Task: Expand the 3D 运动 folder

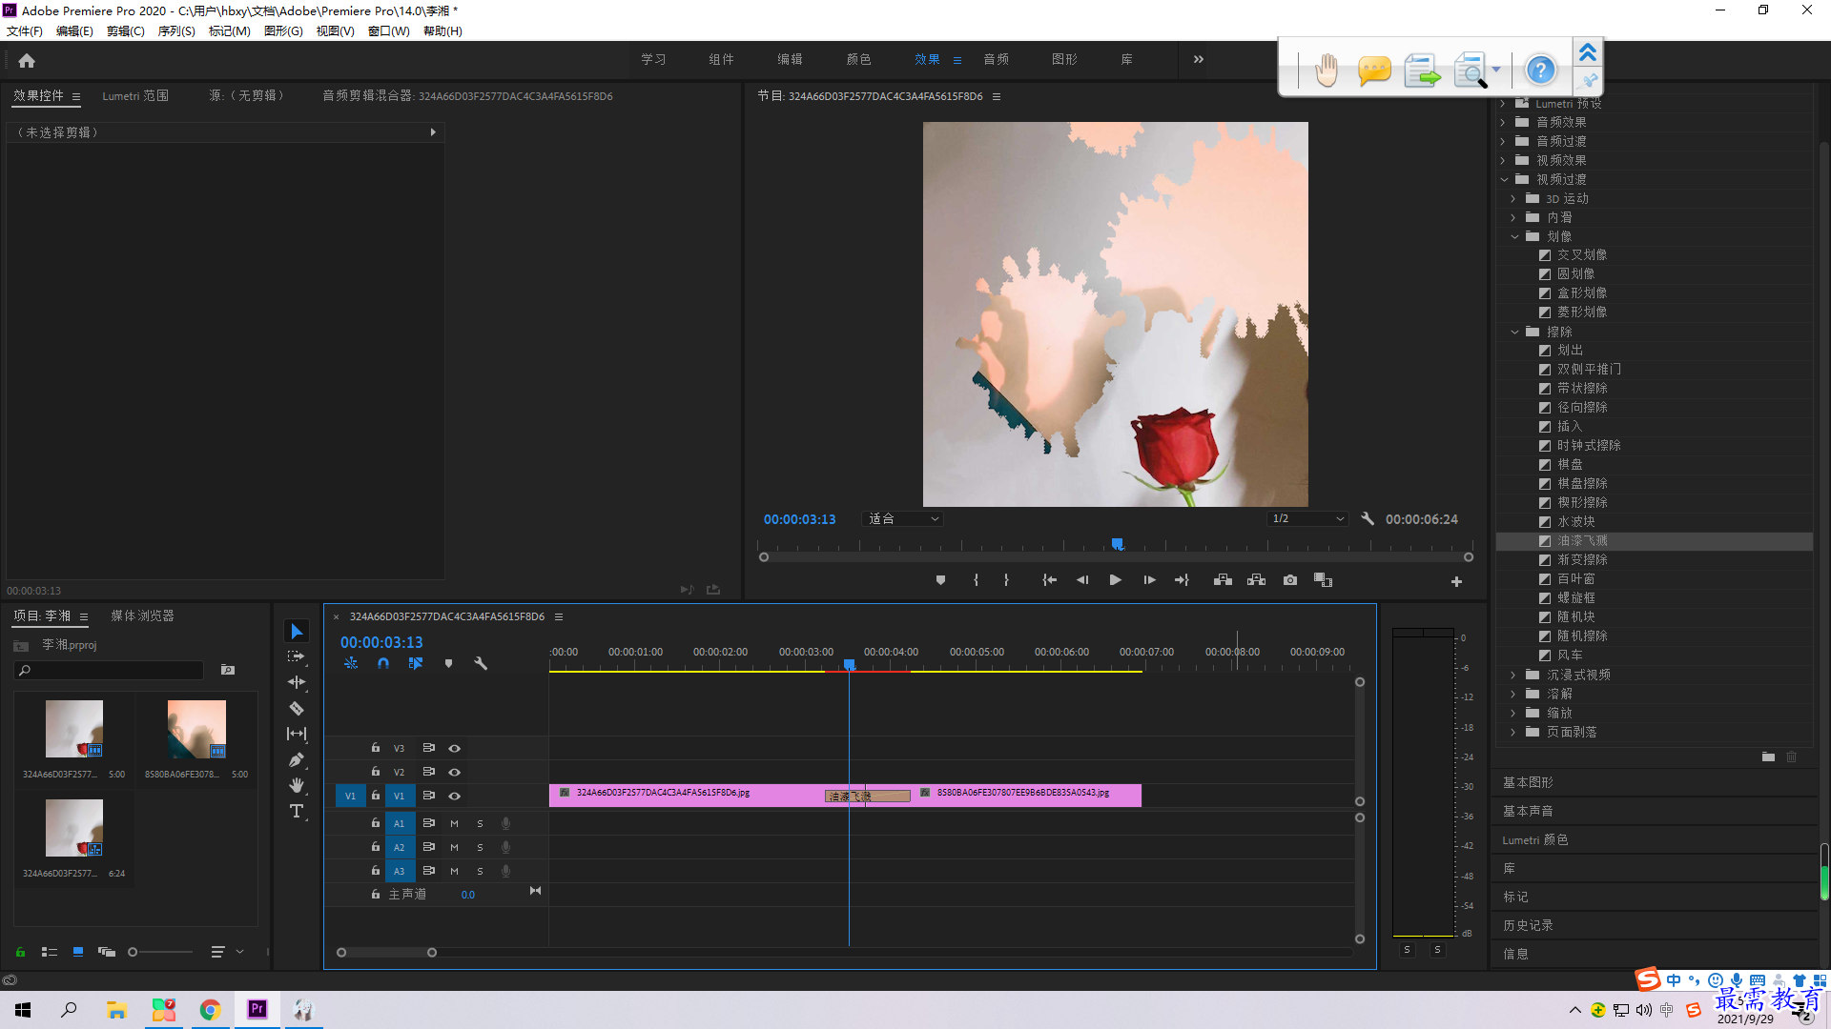Action: point(1513,198)
